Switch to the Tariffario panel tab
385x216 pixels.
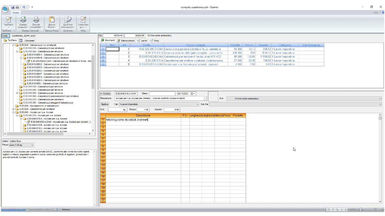10,40
